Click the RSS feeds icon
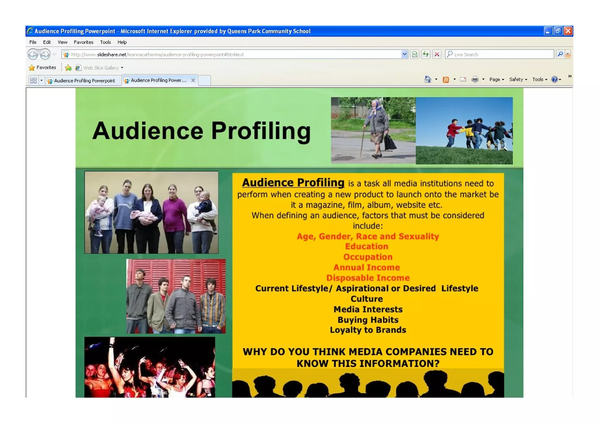 [x=446, y=80]
